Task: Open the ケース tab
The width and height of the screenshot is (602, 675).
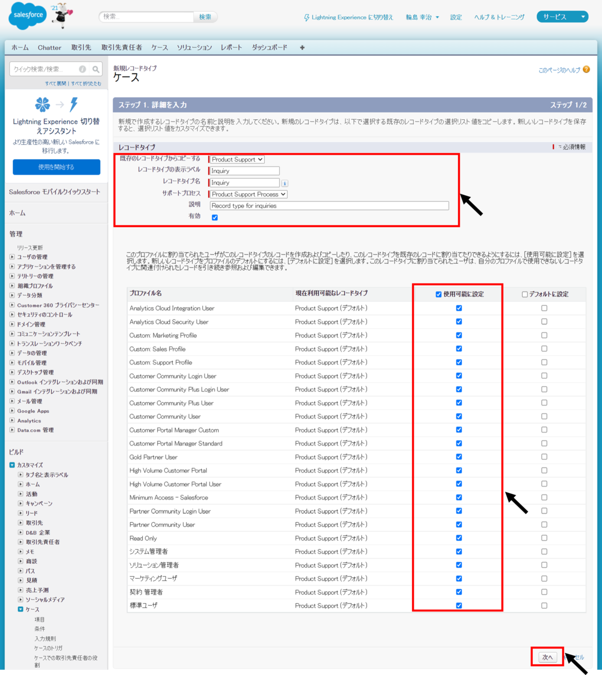Action: pyautogui.click(x=160, y=48)
